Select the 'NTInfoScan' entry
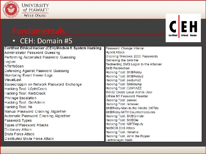Screen dimensions: 206x154 point(14,66)
